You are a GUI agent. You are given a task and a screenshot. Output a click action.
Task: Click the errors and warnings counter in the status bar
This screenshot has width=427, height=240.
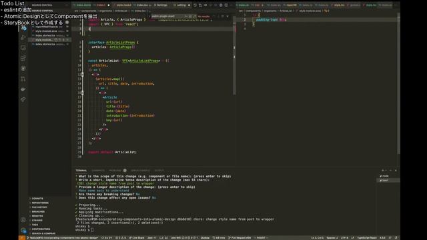tap(121, 238)
